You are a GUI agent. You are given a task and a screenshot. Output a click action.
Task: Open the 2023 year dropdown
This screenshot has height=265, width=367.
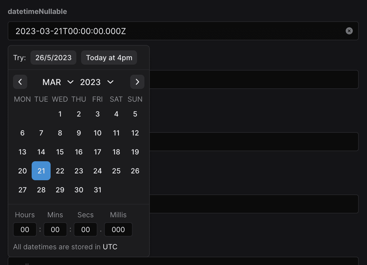pos(97,82)
